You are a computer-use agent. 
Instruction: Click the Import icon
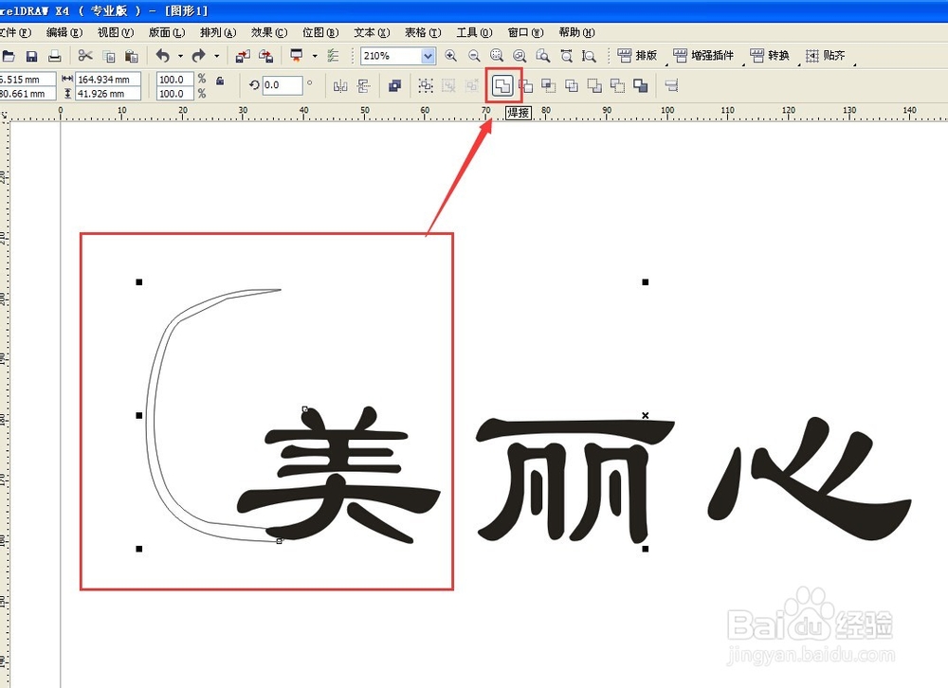pyautogui.click(x=243, y=56)
